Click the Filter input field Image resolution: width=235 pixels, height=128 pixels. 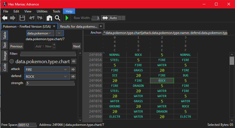pyautogui.click(x=48, y=54)
